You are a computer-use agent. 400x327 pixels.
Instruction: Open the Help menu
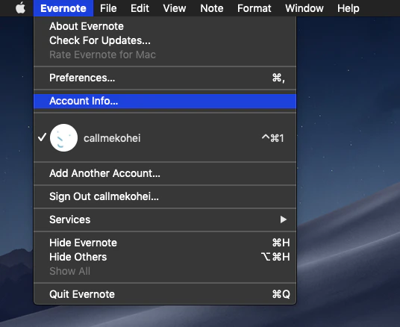tap(349, 8)
